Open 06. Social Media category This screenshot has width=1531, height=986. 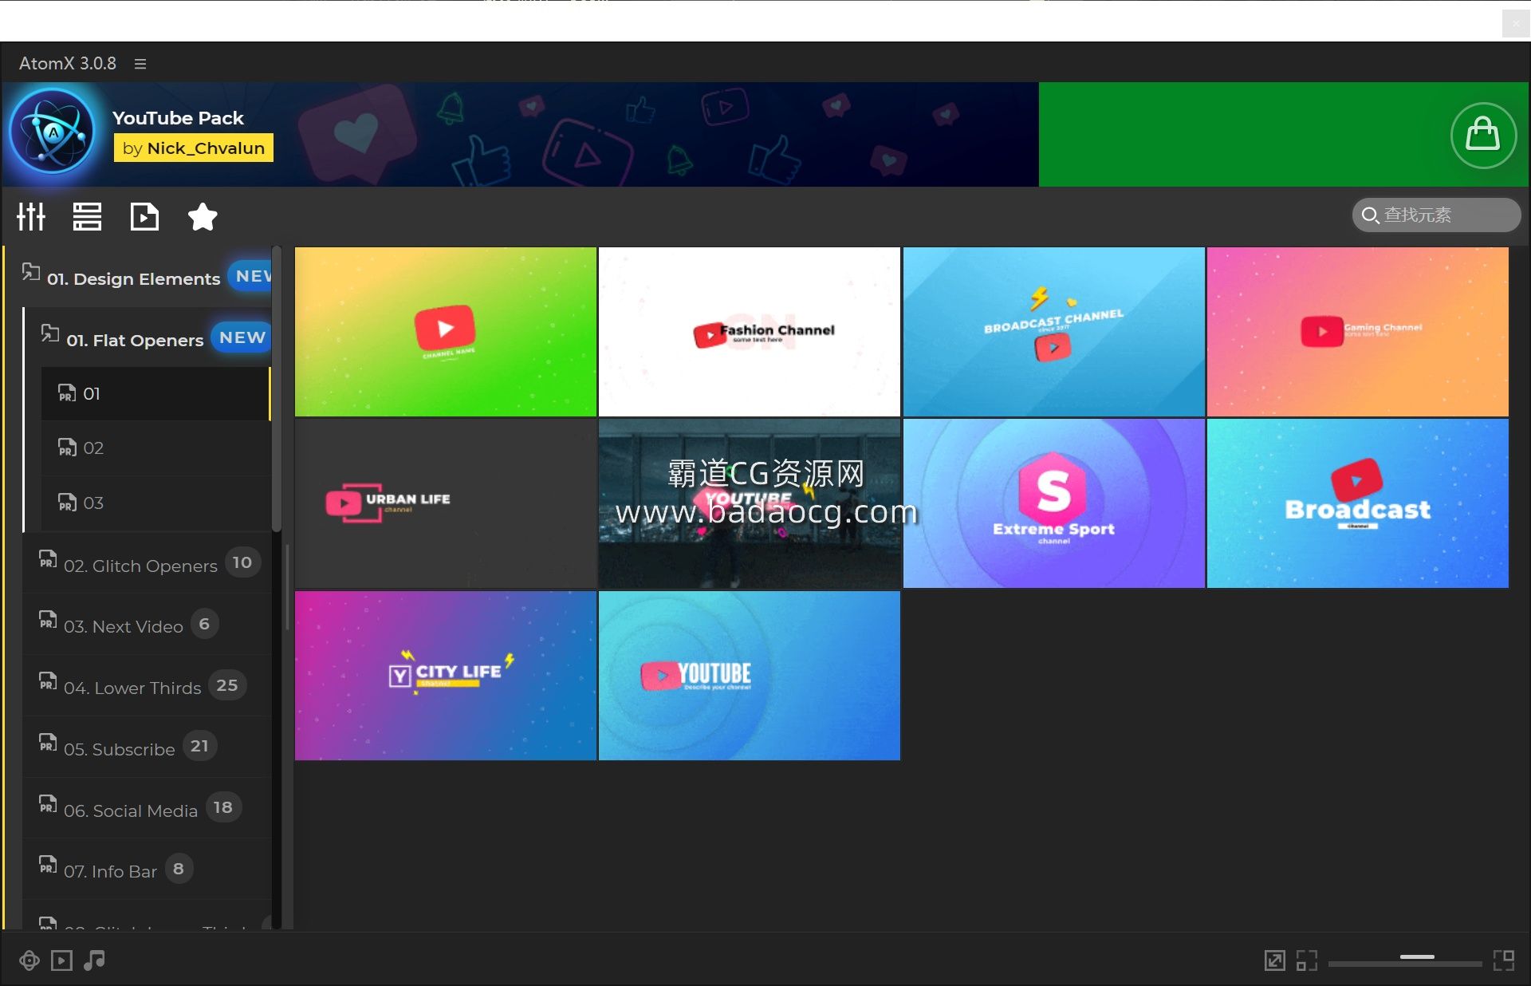tap(148, 809)
